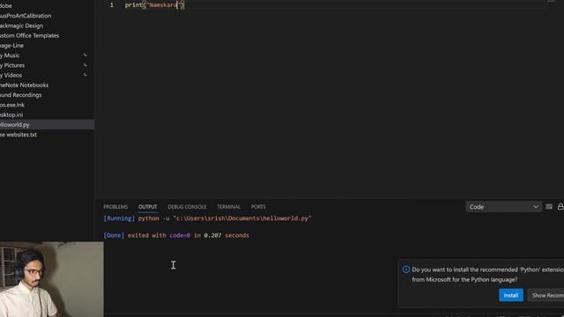Click the Show Recommendations button
This screenshot has height=317, width=564.
(x=546, y=295)
